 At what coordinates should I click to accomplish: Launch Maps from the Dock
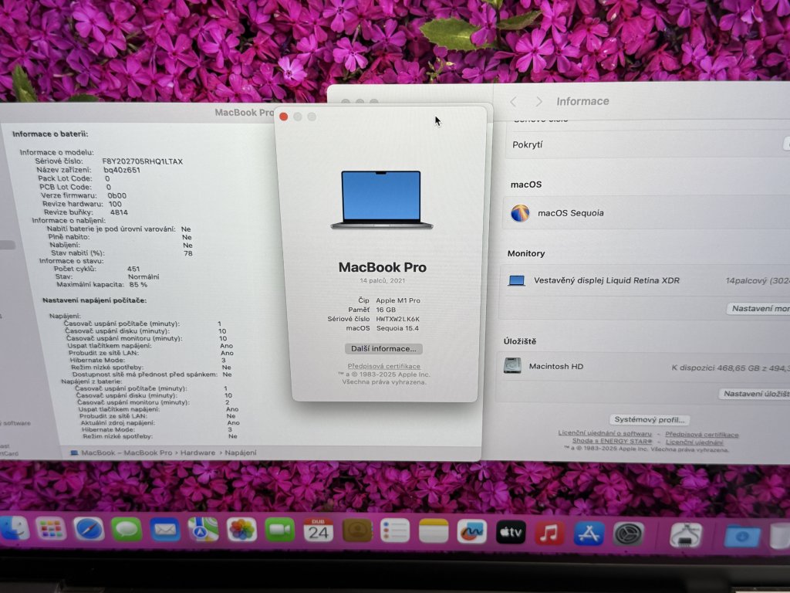click(x=203, y=530)
